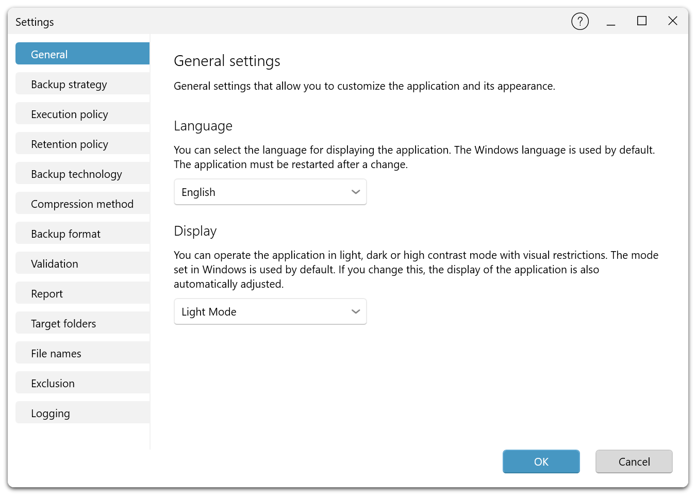Go to the Report settings

tap(82, 293)
